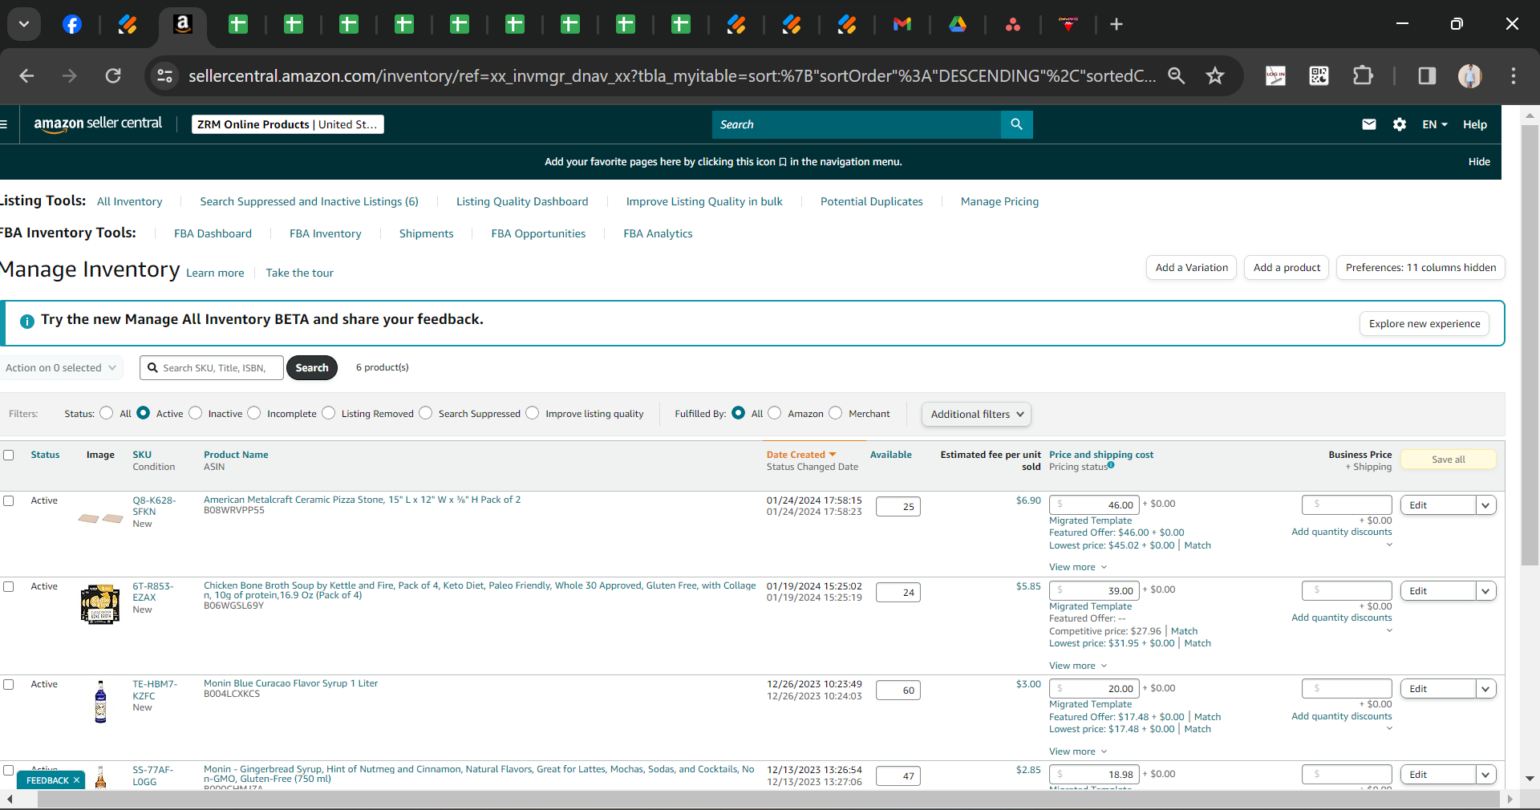Select Improve listing quality filter
Viewport: 1540px width, 810px height.
coord(533,413)
